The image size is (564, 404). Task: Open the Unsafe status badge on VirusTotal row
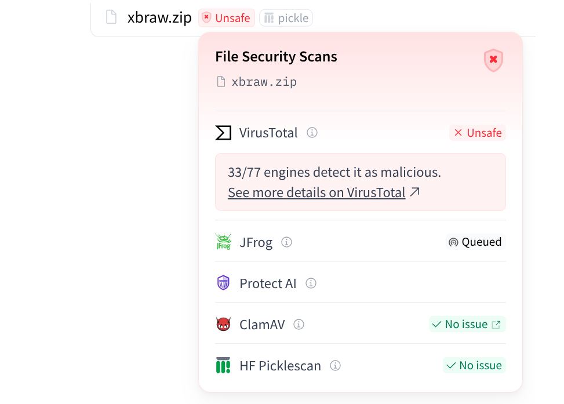477,133
